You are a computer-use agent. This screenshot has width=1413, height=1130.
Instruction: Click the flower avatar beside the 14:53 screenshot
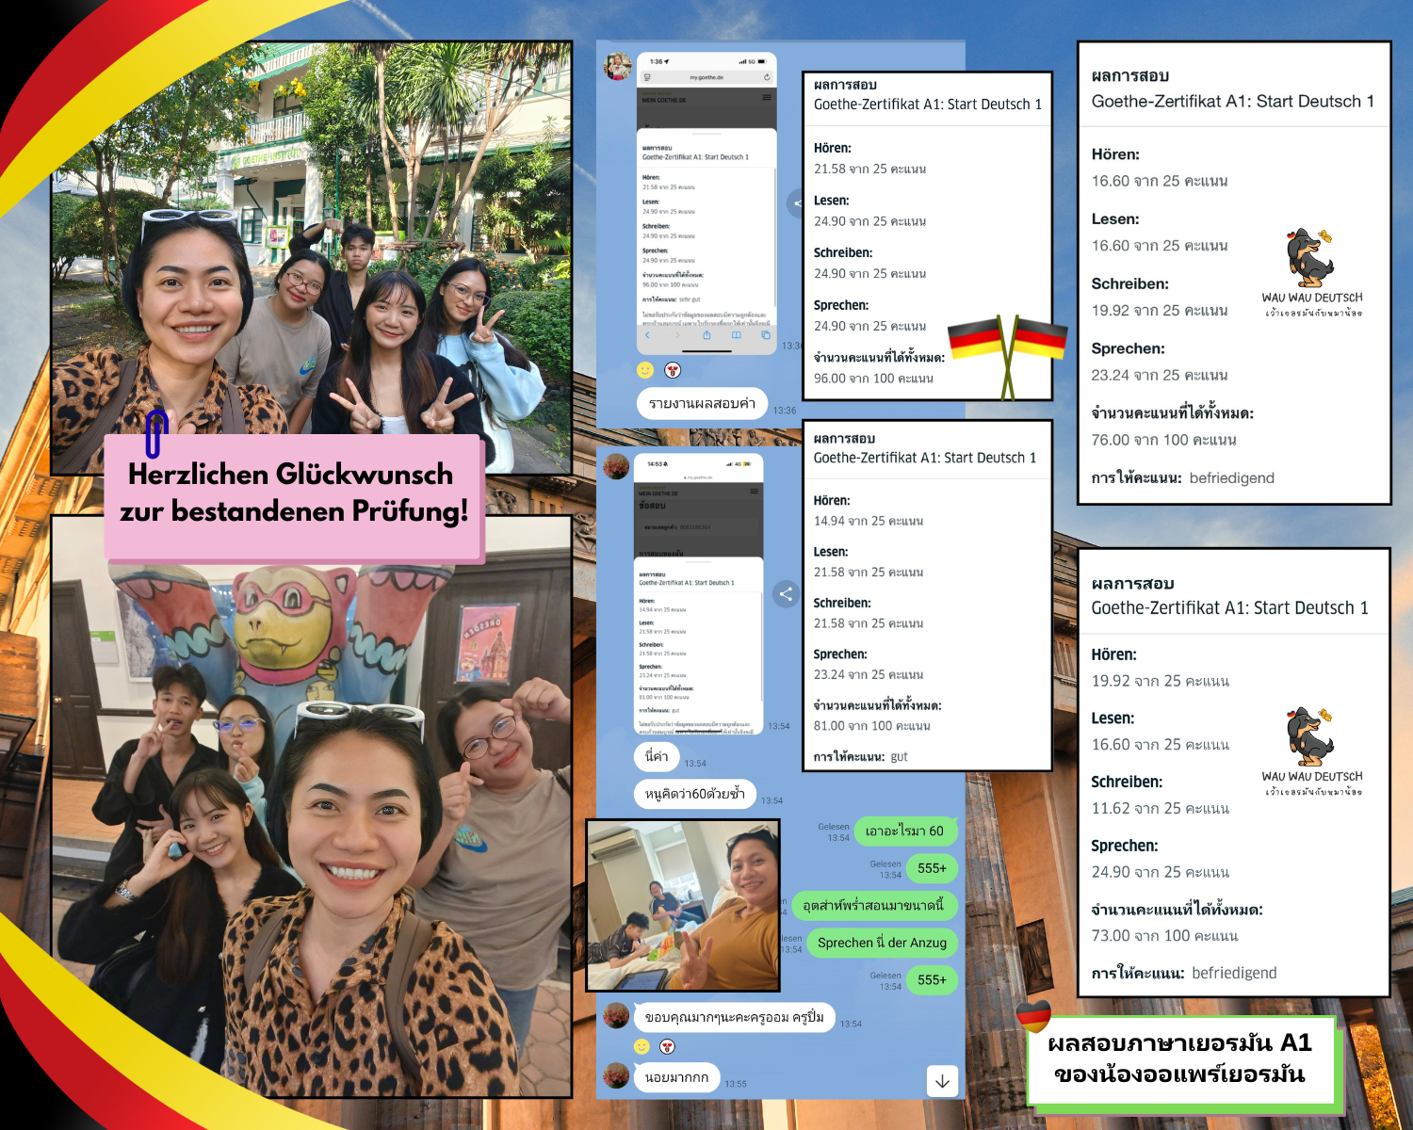tap(616, 466)
